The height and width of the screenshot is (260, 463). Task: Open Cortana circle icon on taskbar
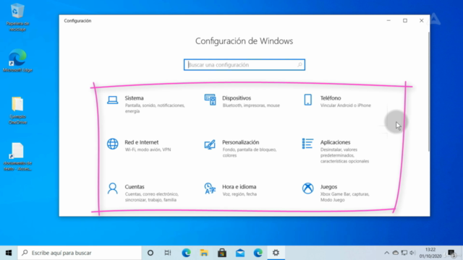[x=150, y=253]
